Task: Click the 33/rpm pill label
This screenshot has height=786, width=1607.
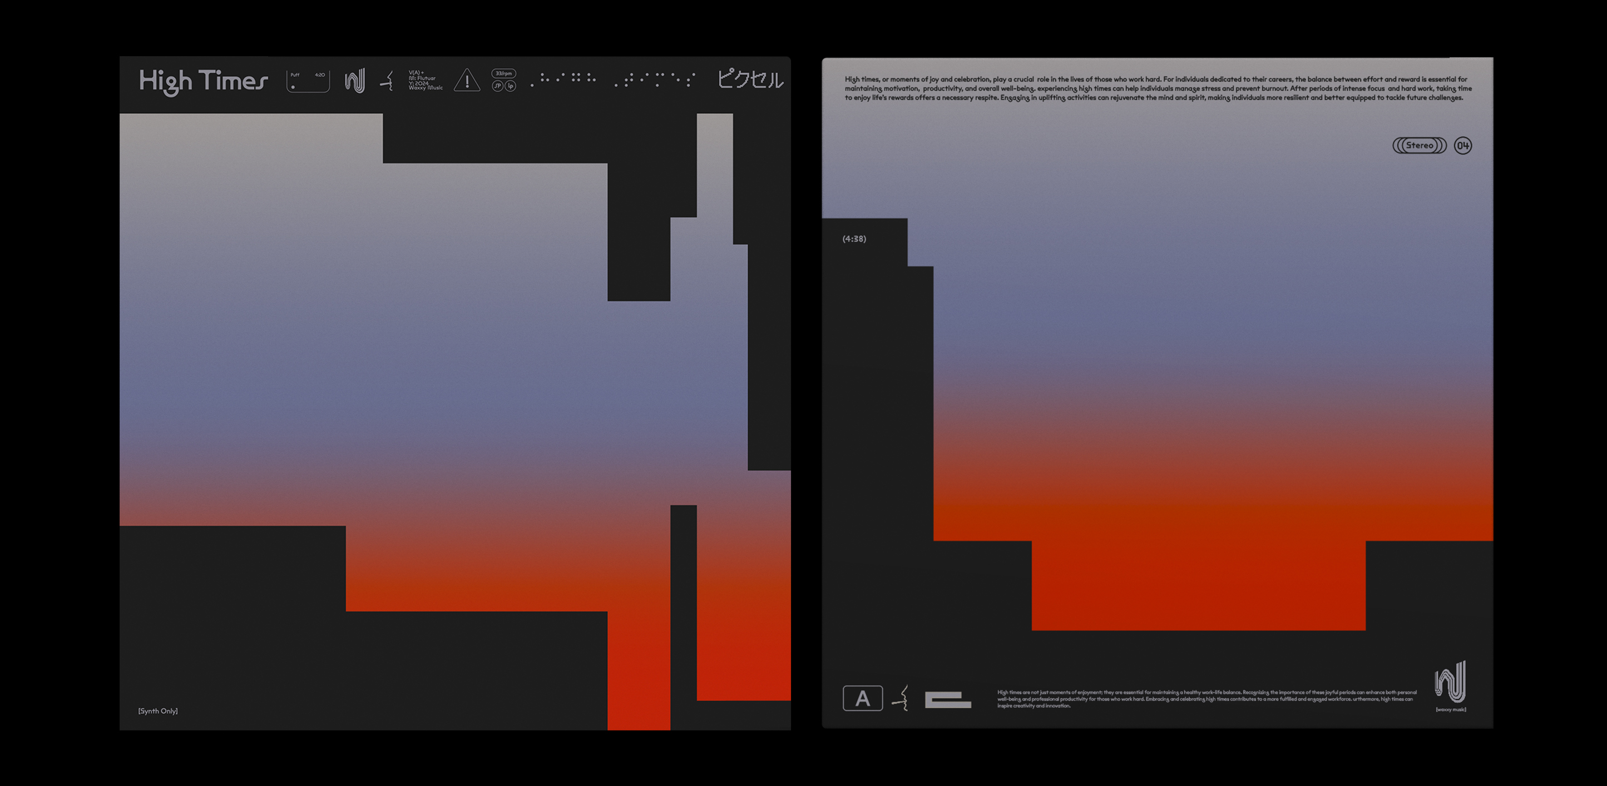Action: [503, 73]
